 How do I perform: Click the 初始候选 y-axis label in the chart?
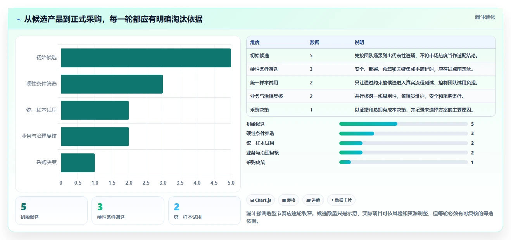47,58
